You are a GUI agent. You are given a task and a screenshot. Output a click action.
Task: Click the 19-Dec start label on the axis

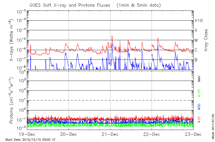click(27, 134)
